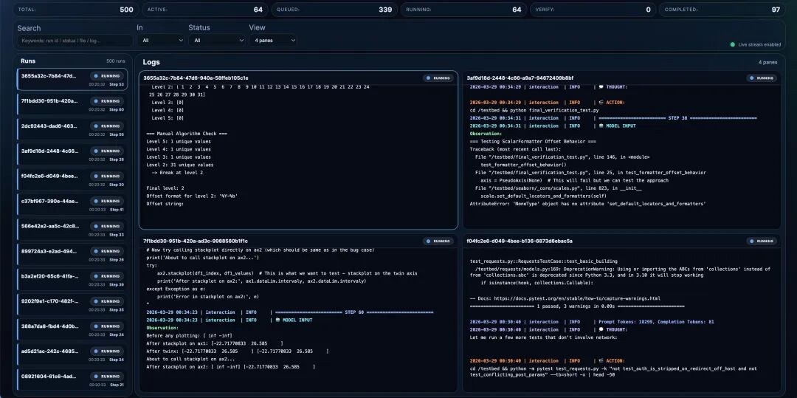The width and height of the screenshot is (797, 398).
Task: Click RUNNING badge of log pane 3655a32c
Action: (438, 78)
